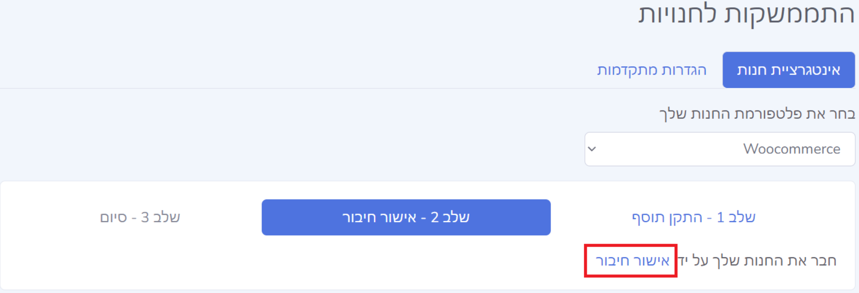Click the selected Woocommerce value text
859x293 pixels.
[x=791, y=149]
